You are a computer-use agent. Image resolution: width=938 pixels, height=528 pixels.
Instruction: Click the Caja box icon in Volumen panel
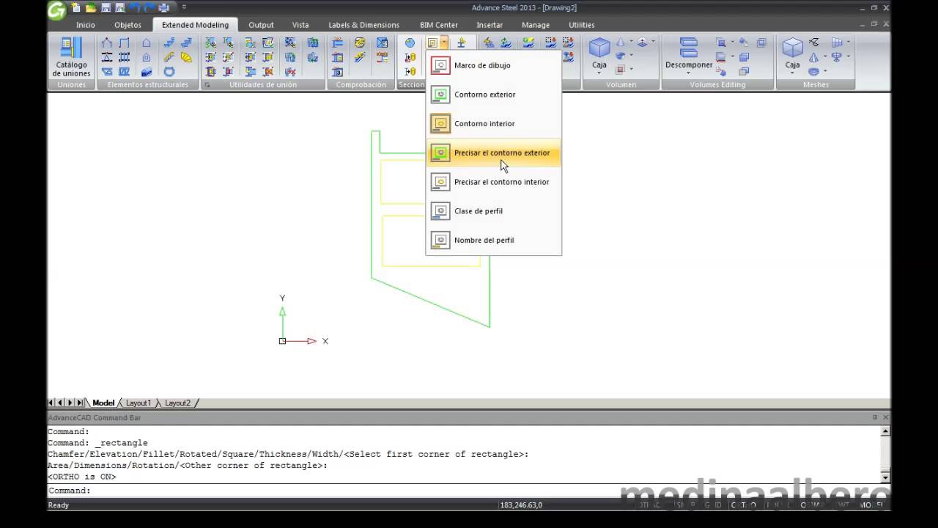coord(599,48)
